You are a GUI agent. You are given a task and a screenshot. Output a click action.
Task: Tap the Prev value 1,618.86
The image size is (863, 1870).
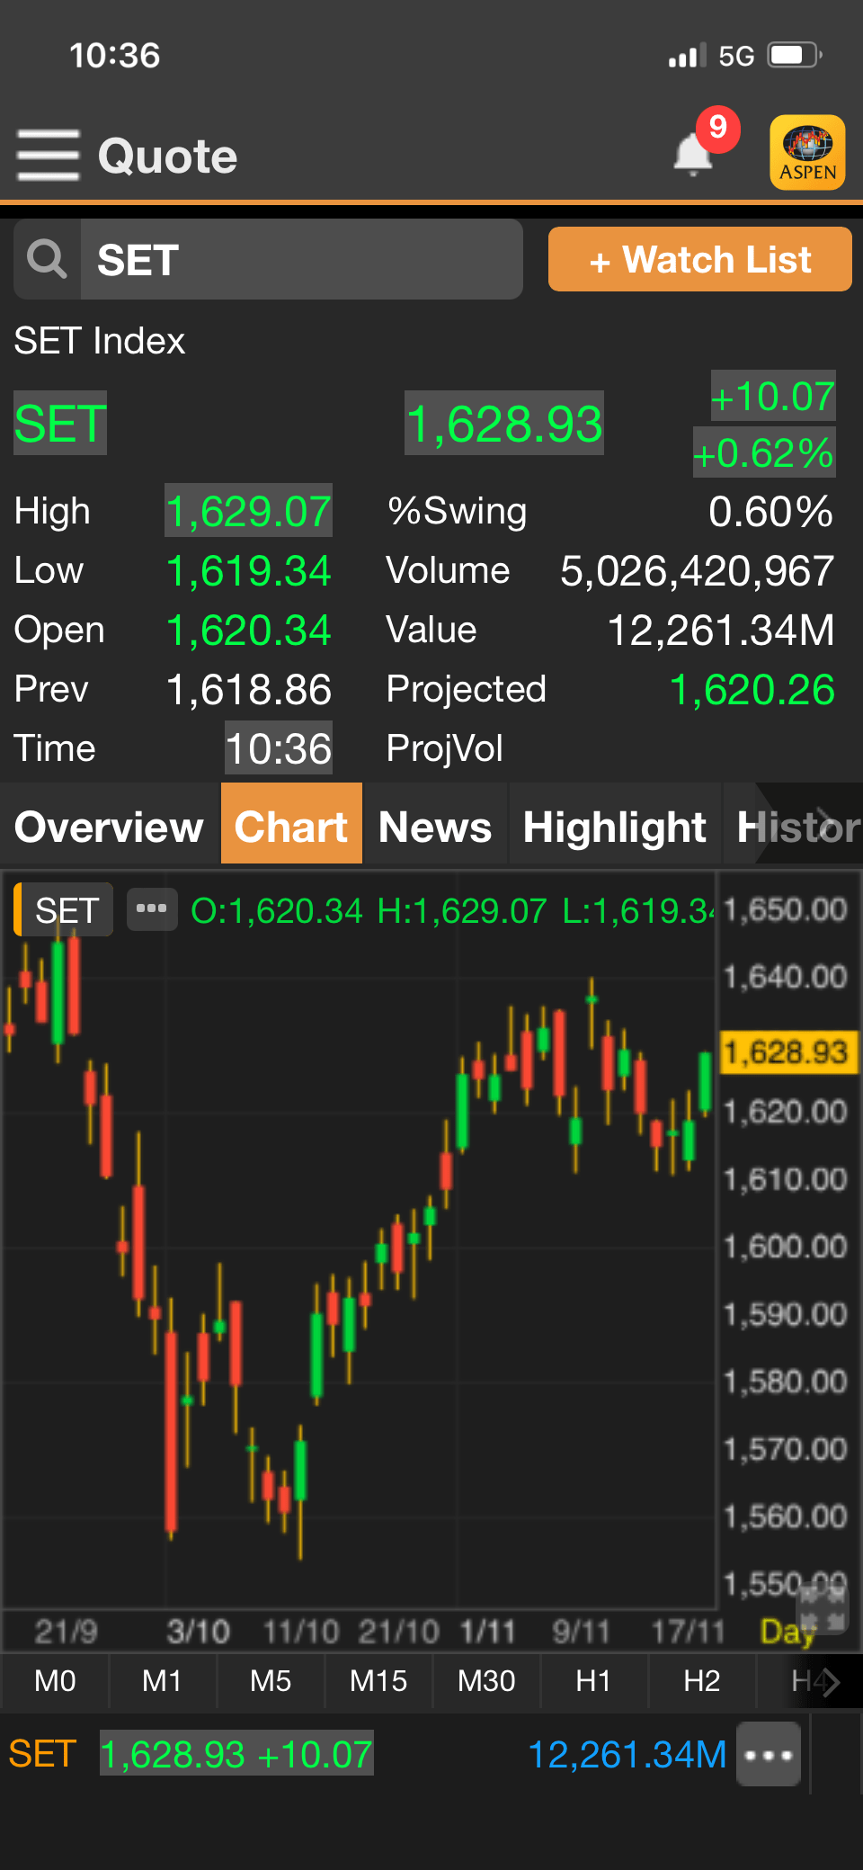(249, 690)
